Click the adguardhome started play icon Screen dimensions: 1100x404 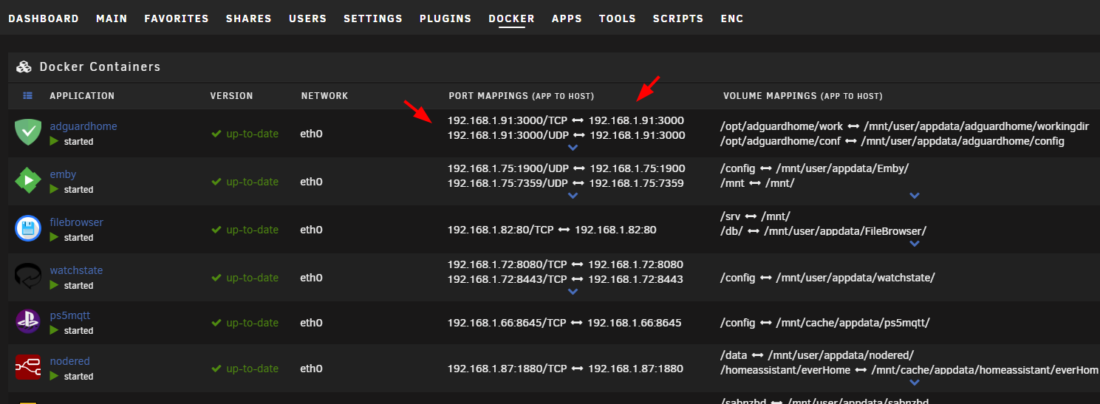coord(54,140)
